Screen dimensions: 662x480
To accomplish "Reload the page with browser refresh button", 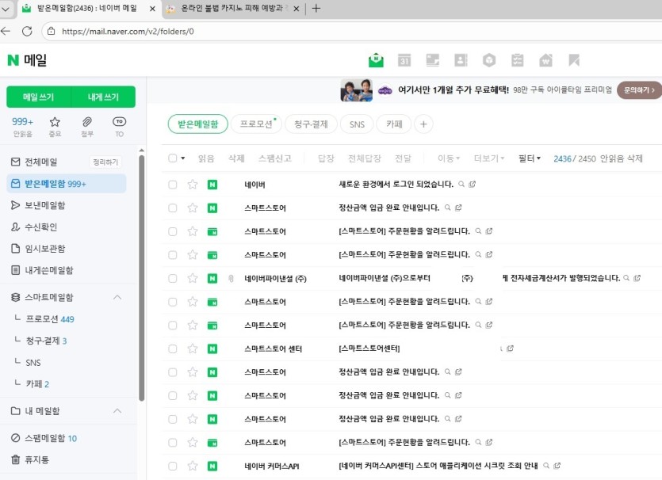I will pyautogui.click(x=27, y=31).
